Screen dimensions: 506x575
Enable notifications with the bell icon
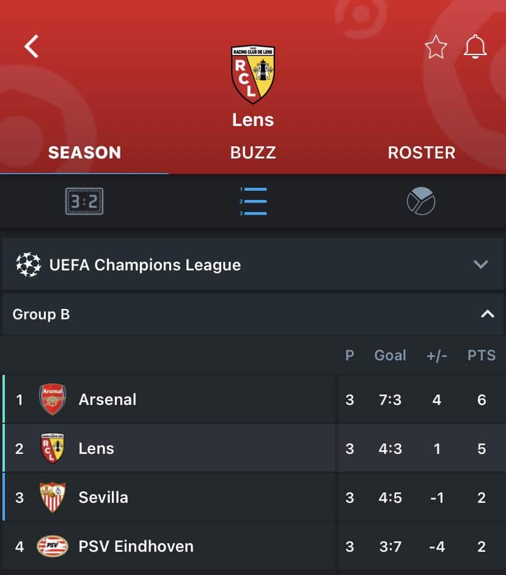coord(475,47)
